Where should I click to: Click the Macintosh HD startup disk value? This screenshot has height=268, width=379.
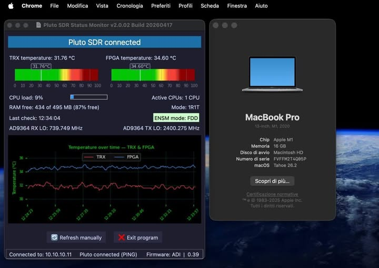pos(288,152)
